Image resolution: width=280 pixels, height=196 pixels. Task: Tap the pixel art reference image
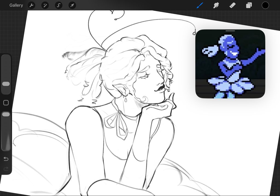[x=230, y=64]
